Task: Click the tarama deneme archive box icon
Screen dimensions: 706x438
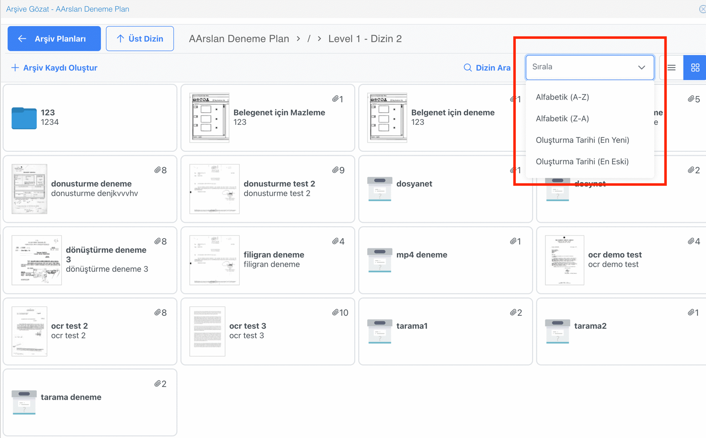Action: pyautogui.click(x=24, y=402)
